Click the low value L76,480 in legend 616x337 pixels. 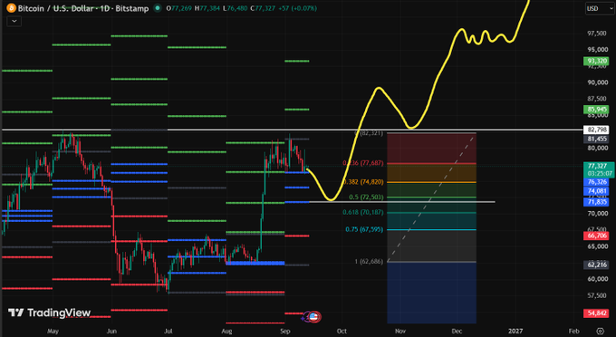pyautogui.click(x=236, y=8)
